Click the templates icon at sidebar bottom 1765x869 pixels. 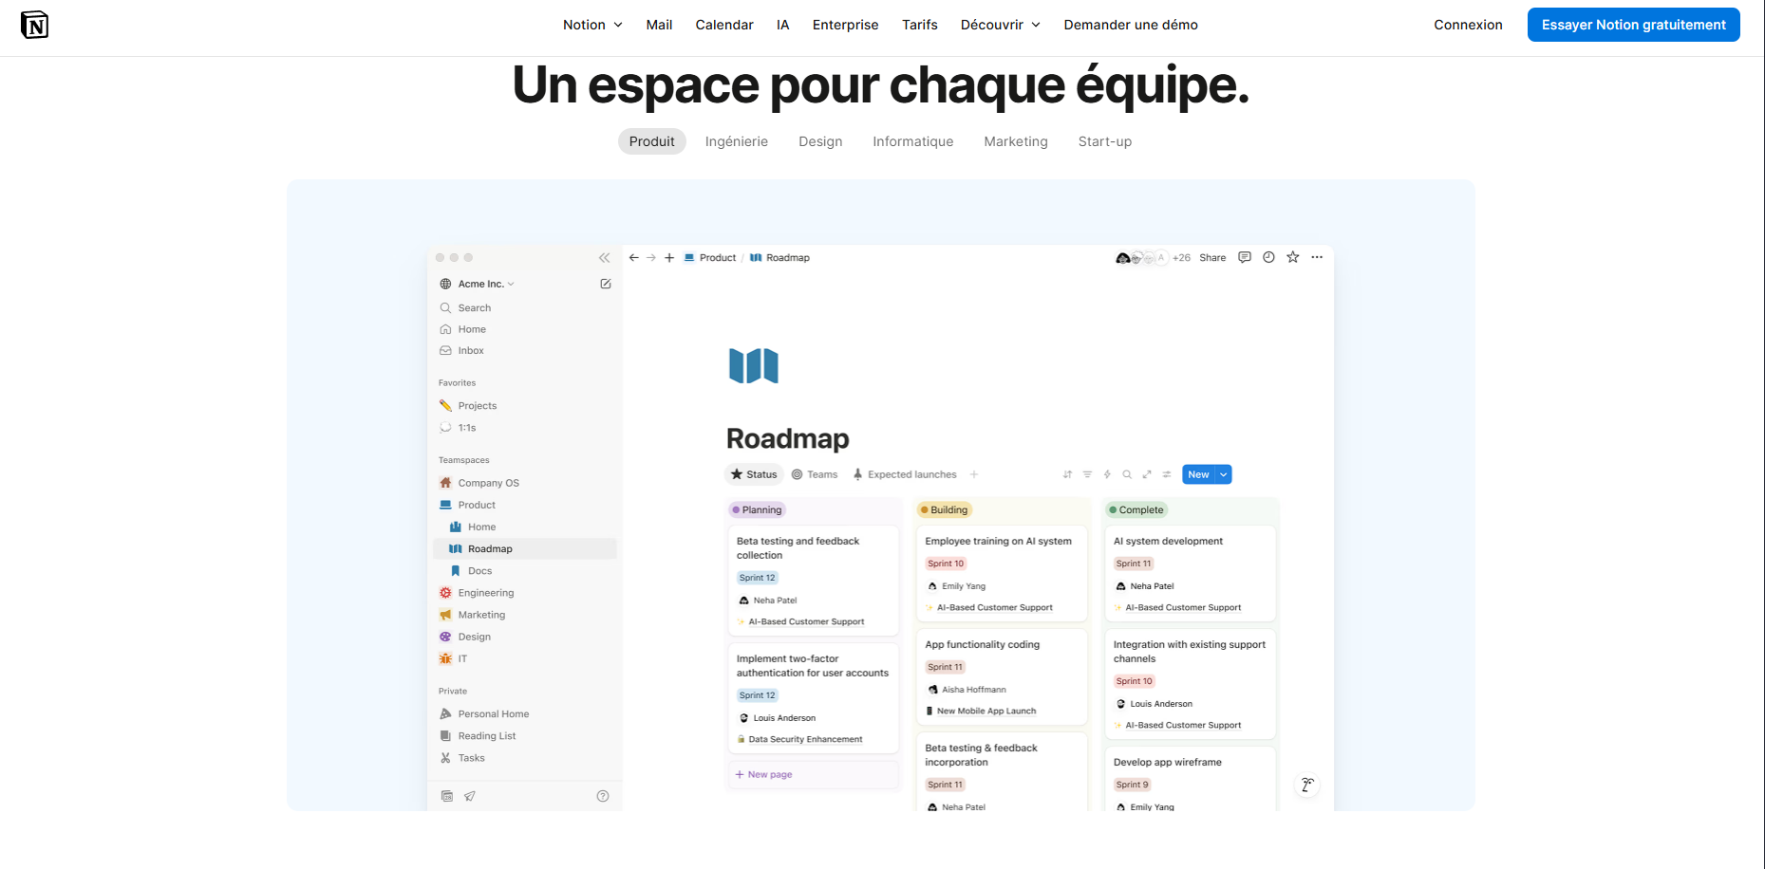coord(447,796)
